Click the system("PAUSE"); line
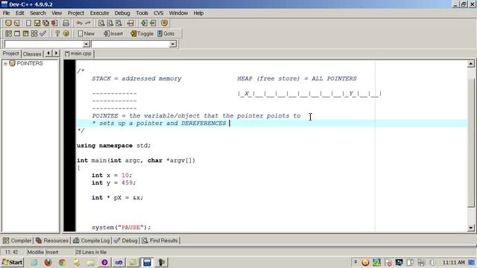Image resolution: width=477 pixels, height=268 pixels. [121, 227]
